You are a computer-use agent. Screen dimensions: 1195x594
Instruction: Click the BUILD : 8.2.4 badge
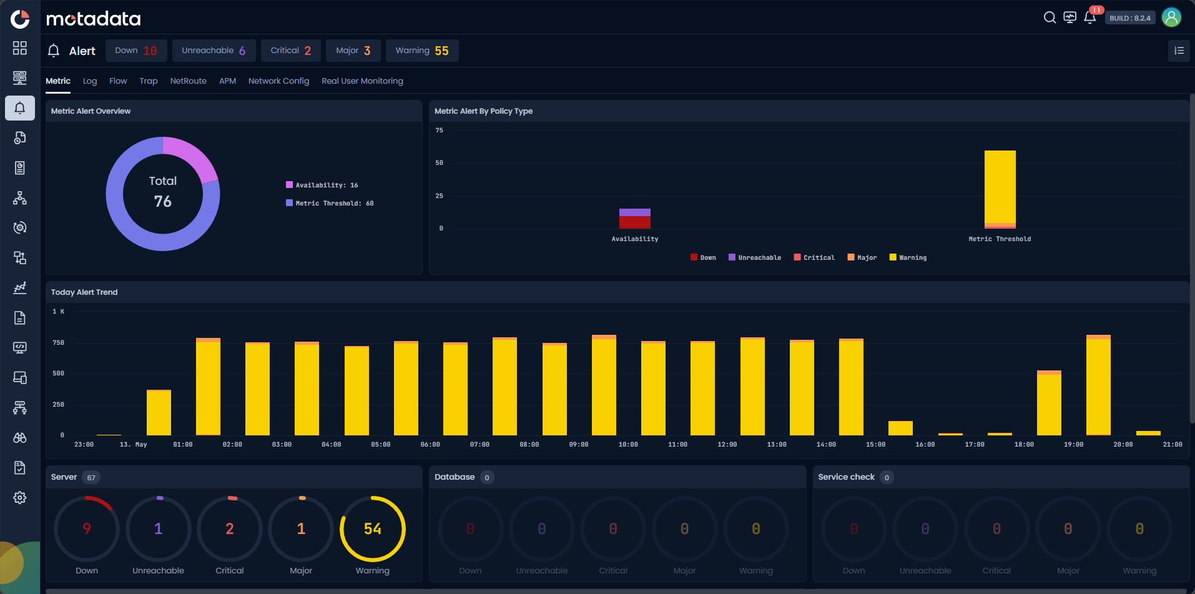1130,18
